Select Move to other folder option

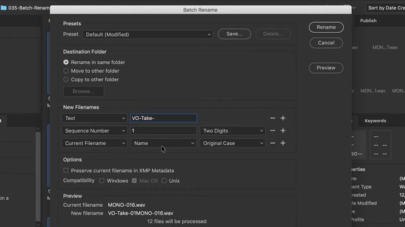[x=66, y=71]
